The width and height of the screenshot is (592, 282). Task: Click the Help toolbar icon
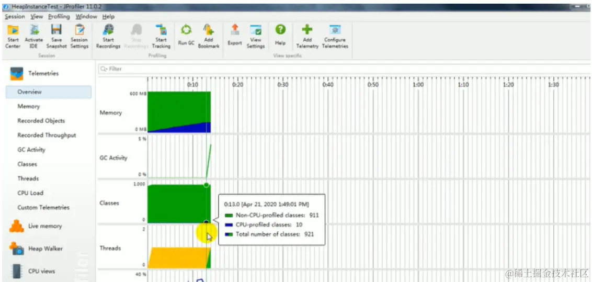(280, 30)
